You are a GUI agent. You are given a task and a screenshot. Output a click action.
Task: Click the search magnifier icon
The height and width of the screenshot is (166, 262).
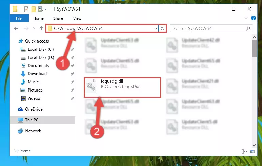pyautogui.click(x=248, y=28)
